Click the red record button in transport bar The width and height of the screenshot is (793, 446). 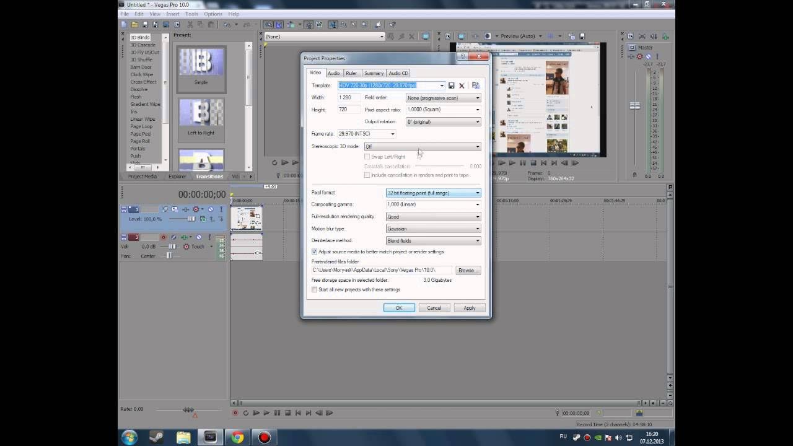235,413
